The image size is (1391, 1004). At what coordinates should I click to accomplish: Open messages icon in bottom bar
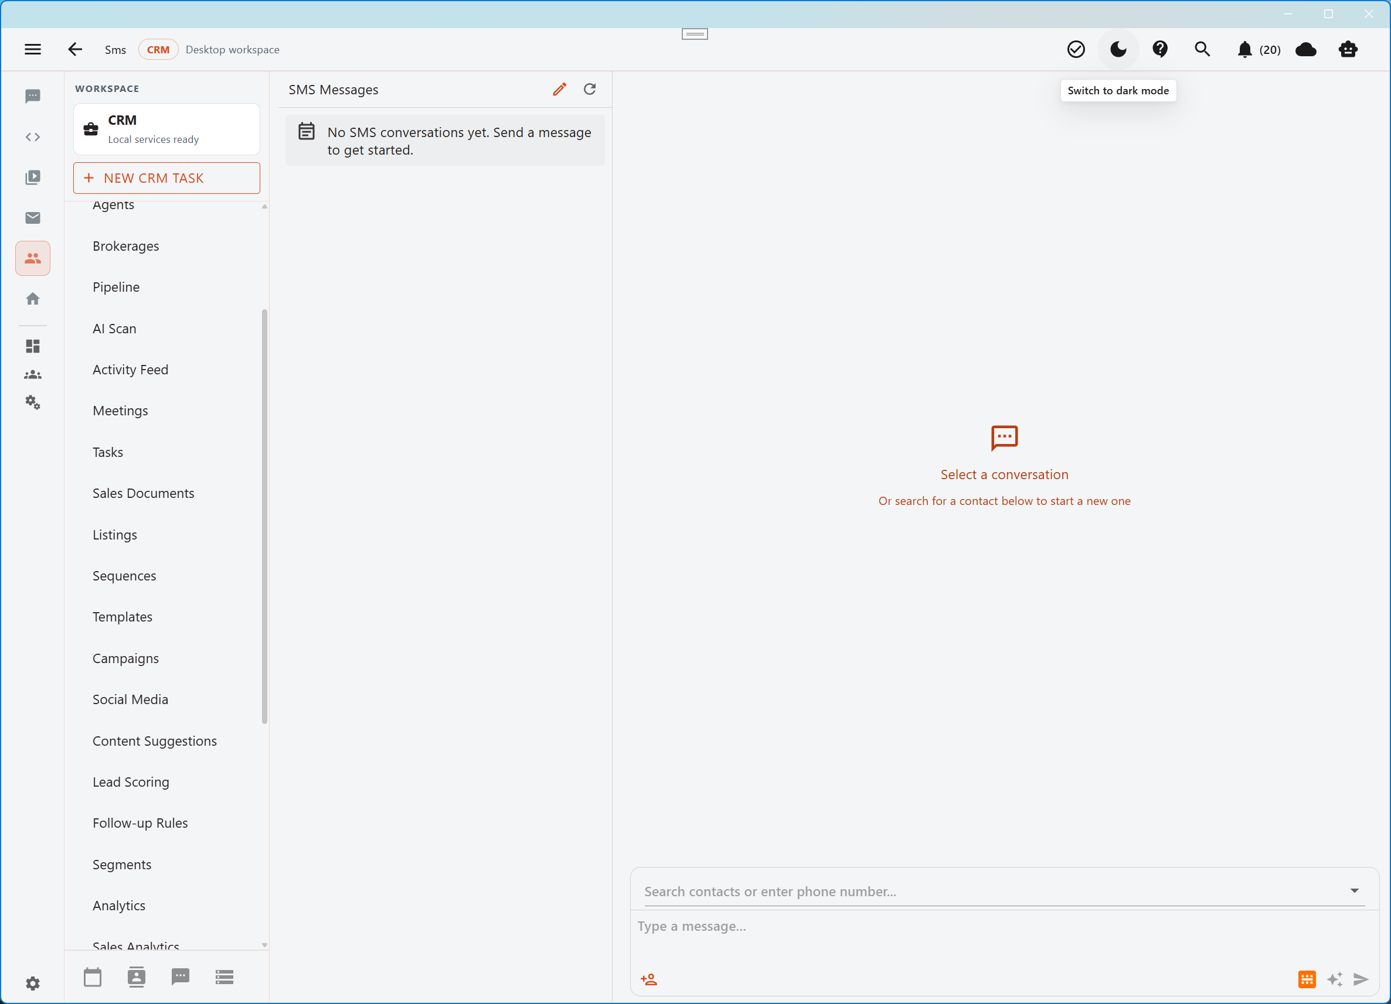point(181,977)
